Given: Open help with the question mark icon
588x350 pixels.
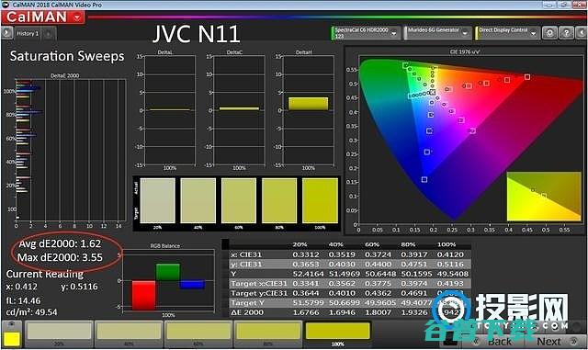Looking at the screenshot, I should pyautogui.click(x=566, y=33).
